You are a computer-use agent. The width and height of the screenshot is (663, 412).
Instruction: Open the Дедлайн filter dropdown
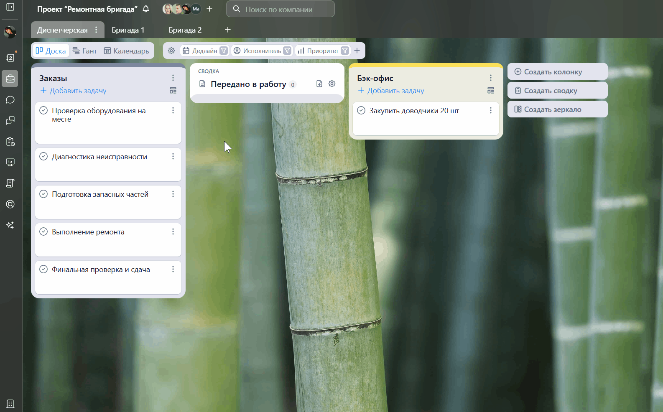coord(224,51)
